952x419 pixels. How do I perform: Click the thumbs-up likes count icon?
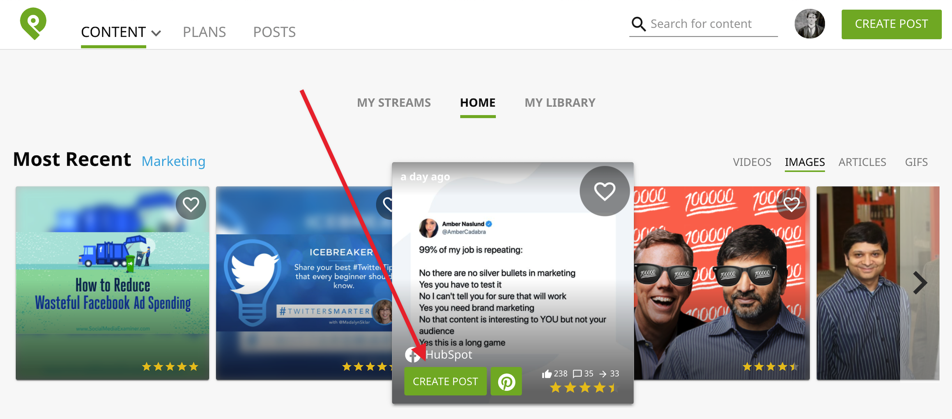(x=547, y=374)
